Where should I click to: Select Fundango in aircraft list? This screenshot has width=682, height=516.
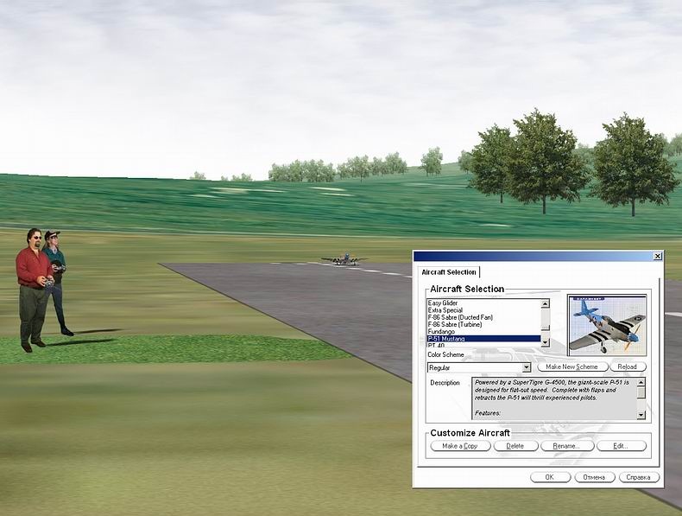tap(483, 331)
